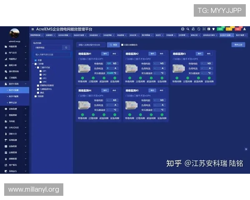The width and height of the screenshot is (250, 200).
Task: Select 事件记录 submenu item in sidebar
Action: point(15,102)
